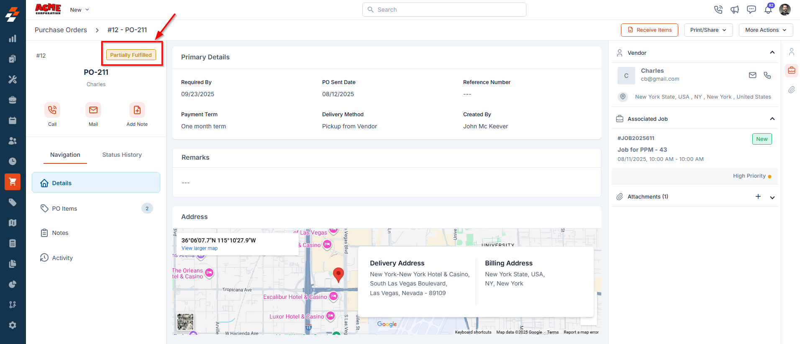Click the Job for PPM - 43 title
This screenshot has height=344, width=800.
[x=642, y=150]
